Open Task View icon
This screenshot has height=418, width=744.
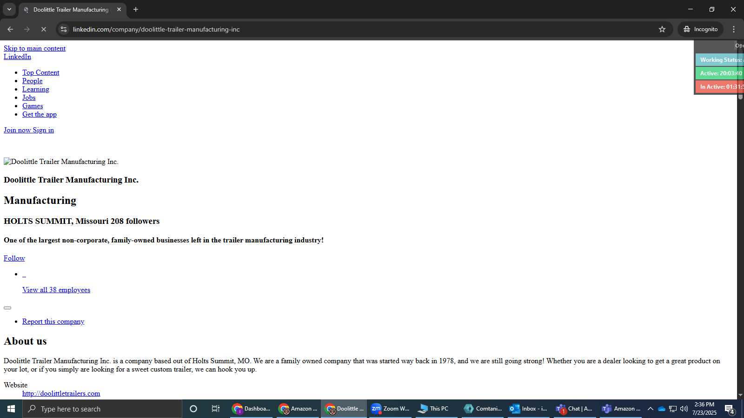[x=216, y=409]
